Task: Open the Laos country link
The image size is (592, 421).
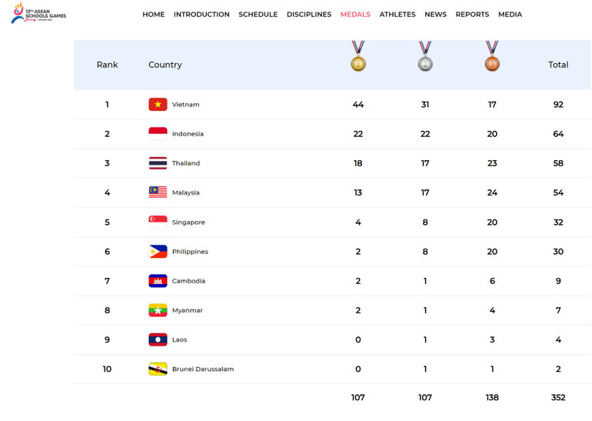Action: pos(179,339)
